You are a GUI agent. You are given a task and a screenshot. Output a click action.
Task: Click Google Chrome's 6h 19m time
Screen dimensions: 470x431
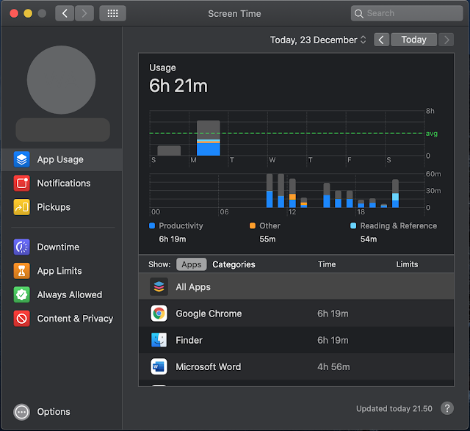333,314
